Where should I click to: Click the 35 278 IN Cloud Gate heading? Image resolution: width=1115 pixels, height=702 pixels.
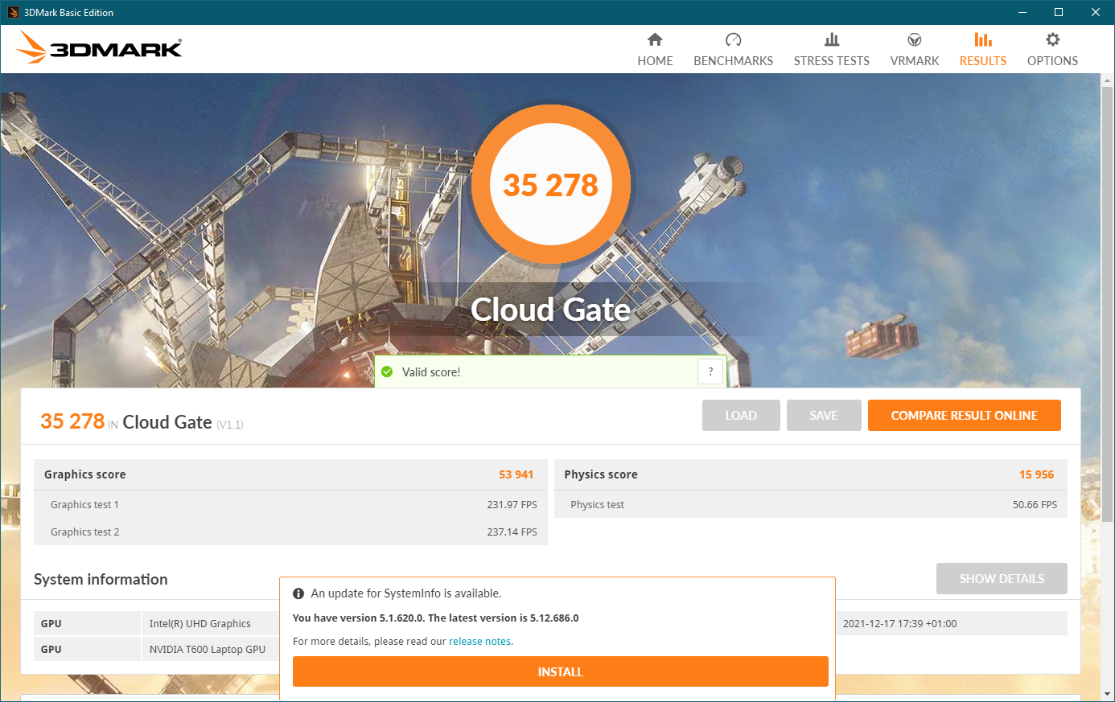click(x=142, y=421)
